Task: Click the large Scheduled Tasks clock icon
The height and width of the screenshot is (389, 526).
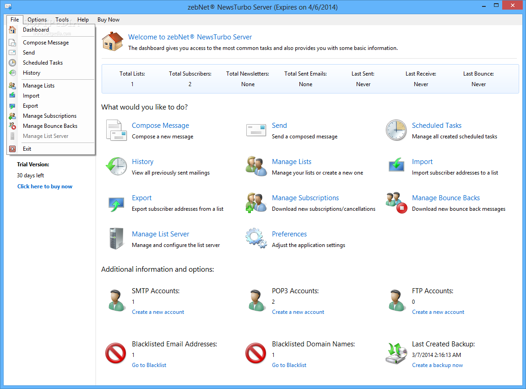Action: [396, 130]
